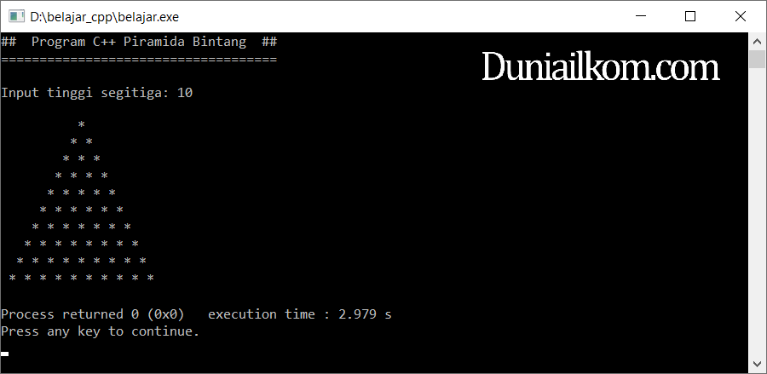Minimize the belajar.exe console window
The width and height of the screenshot is (767, 374).
[x=641, y=16]
